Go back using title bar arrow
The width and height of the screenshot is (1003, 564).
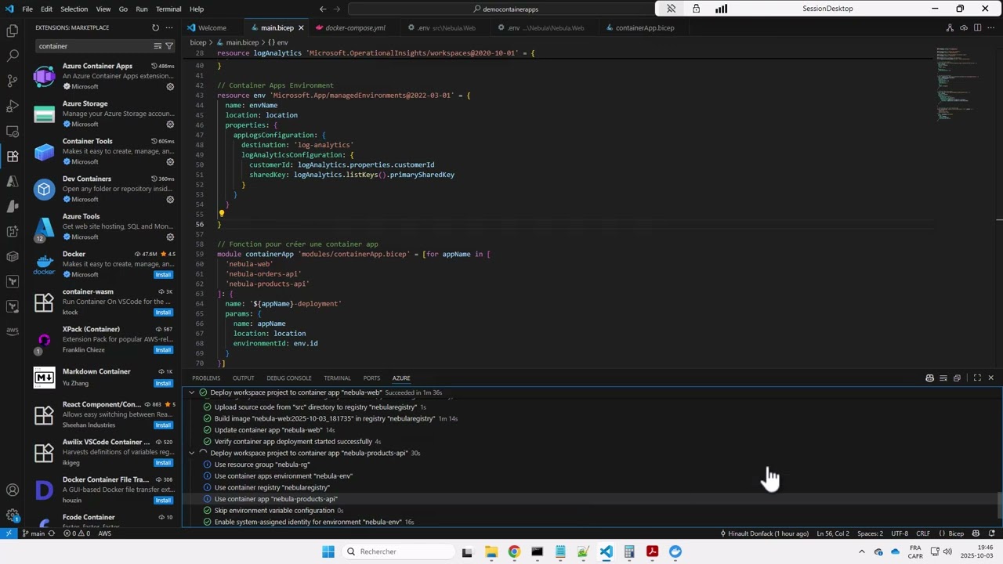pos(323,9)
